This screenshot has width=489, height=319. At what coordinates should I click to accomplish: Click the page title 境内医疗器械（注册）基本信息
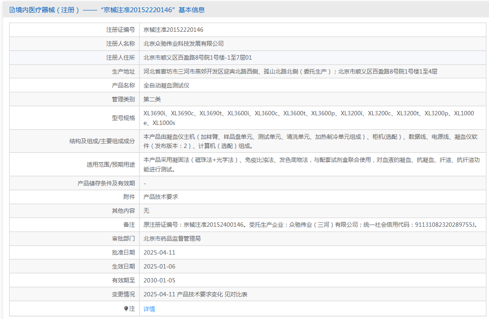(x=107, y=10)
